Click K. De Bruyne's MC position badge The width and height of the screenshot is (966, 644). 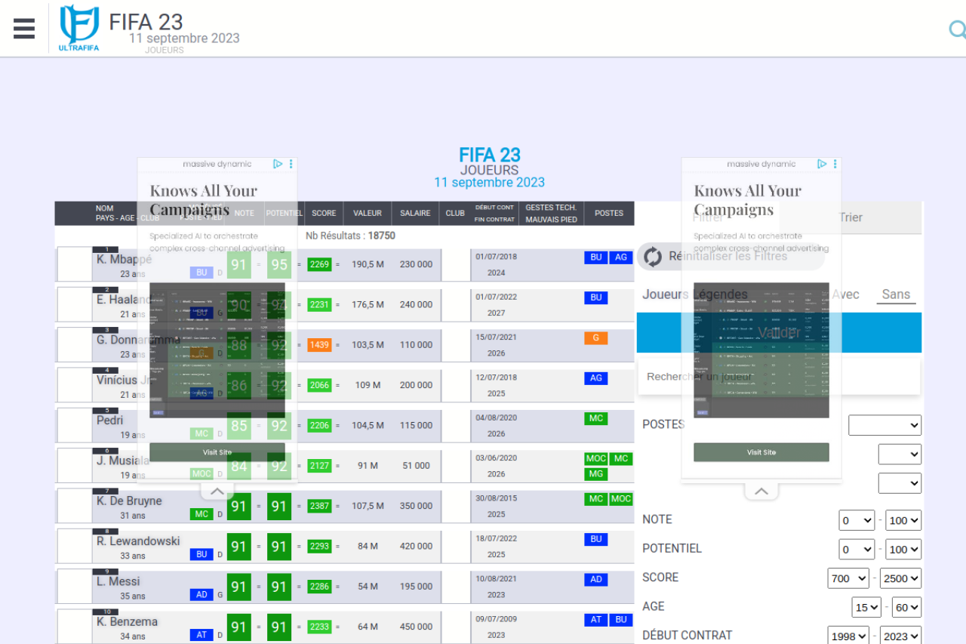(x=595, y=499)
